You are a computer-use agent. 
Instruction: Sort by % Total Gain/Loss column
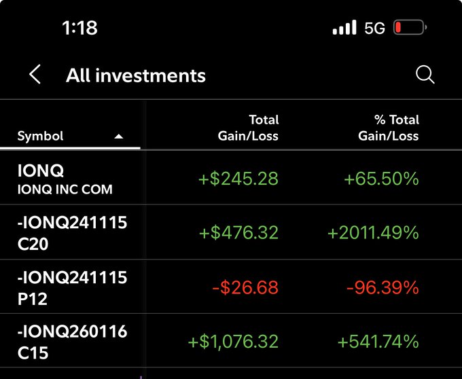click(x=388, y=128)
